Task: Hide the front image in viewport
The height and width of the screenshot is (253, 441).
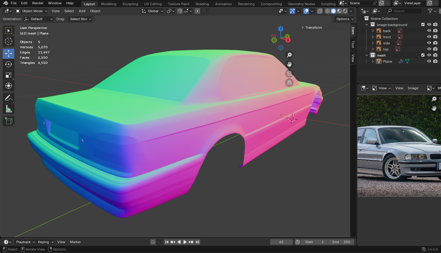Action: click(429, 37)
